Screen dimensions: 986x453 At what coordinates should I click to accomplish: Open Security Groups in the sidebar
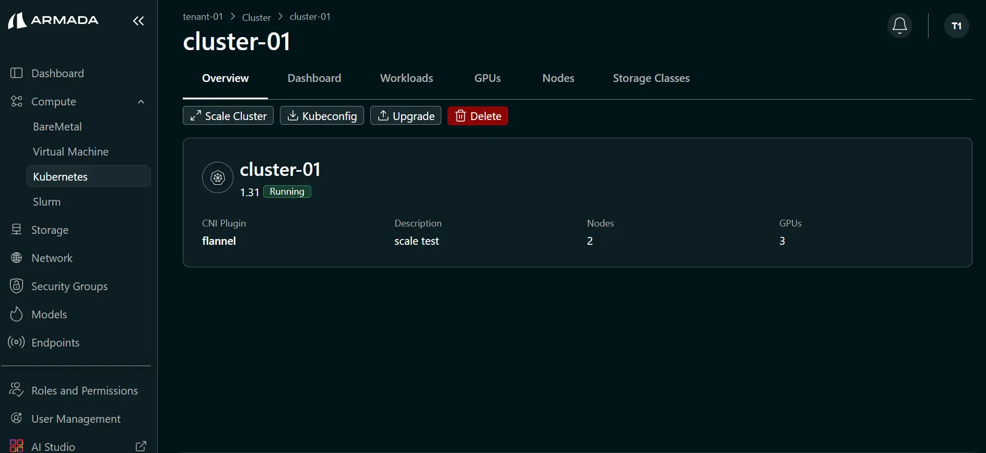[69, 286]
